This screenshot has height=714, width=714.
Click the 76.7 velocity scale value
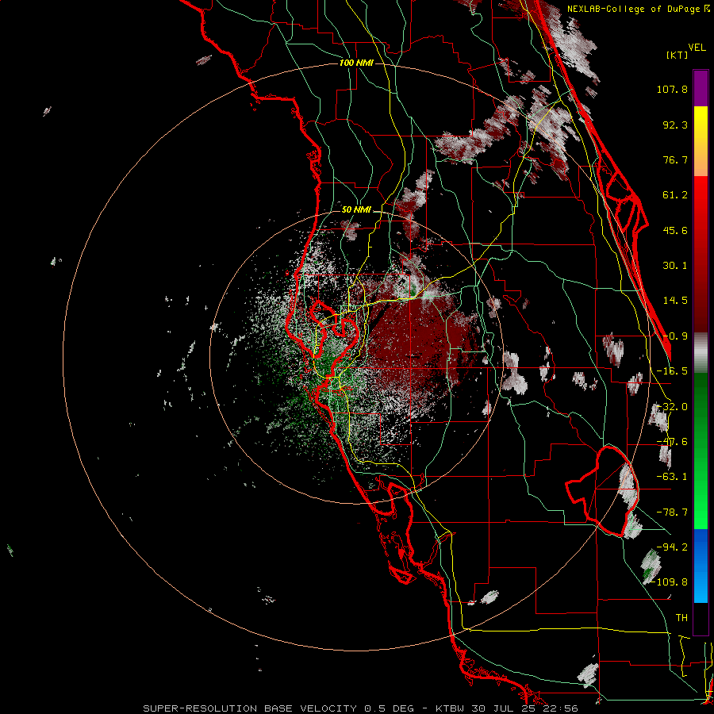coord(675,159)
